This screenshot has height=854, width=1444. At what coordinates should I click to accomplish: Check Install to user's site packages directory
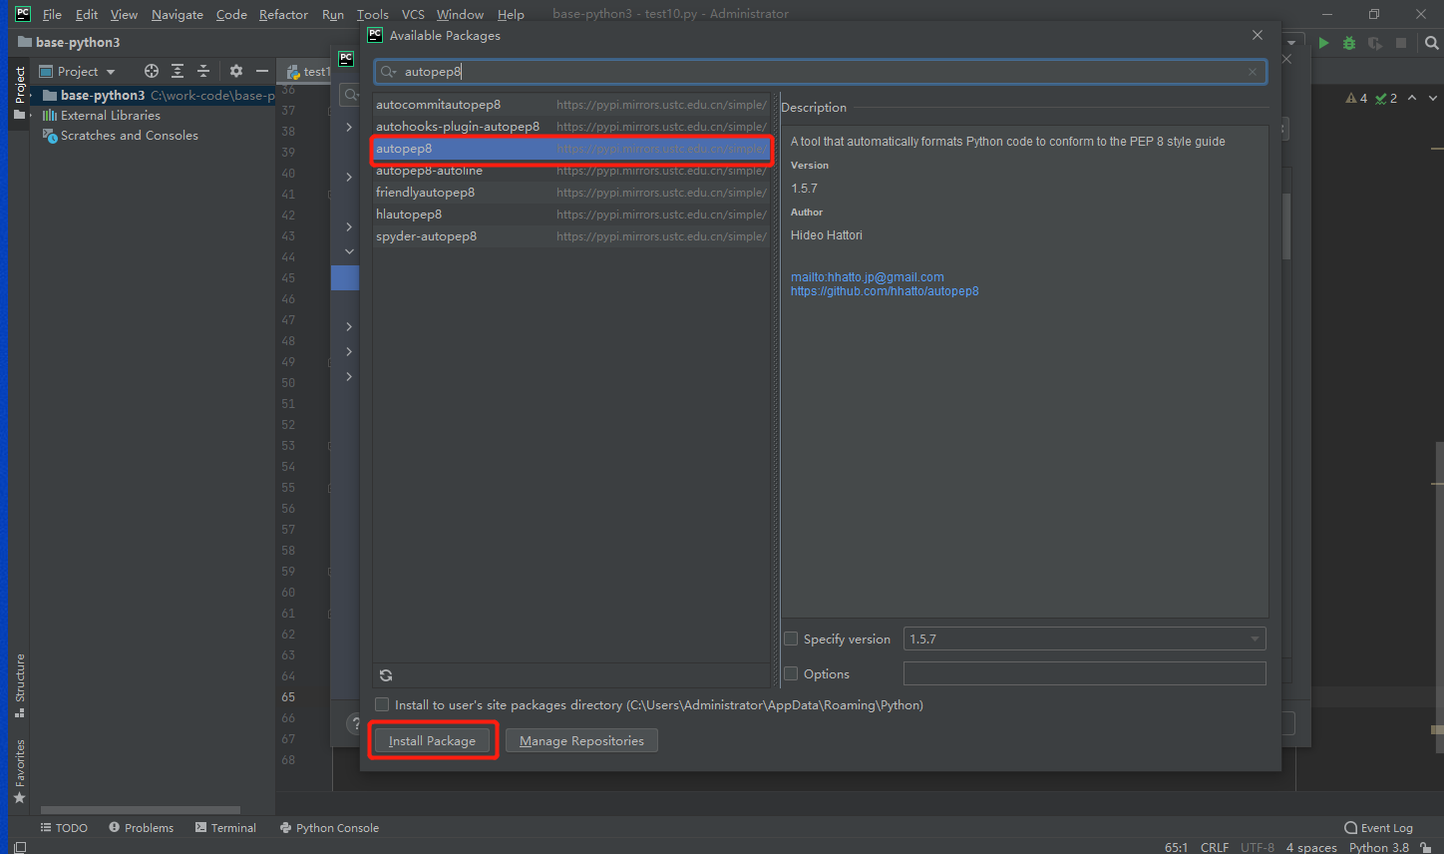[x=382, y=704]
